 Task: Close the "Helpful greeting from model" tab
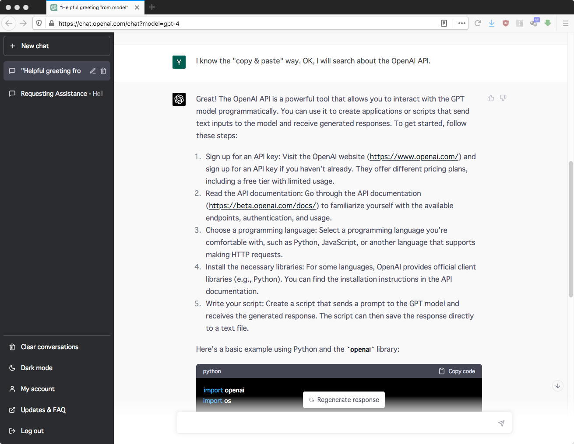(x=137, y=7)
